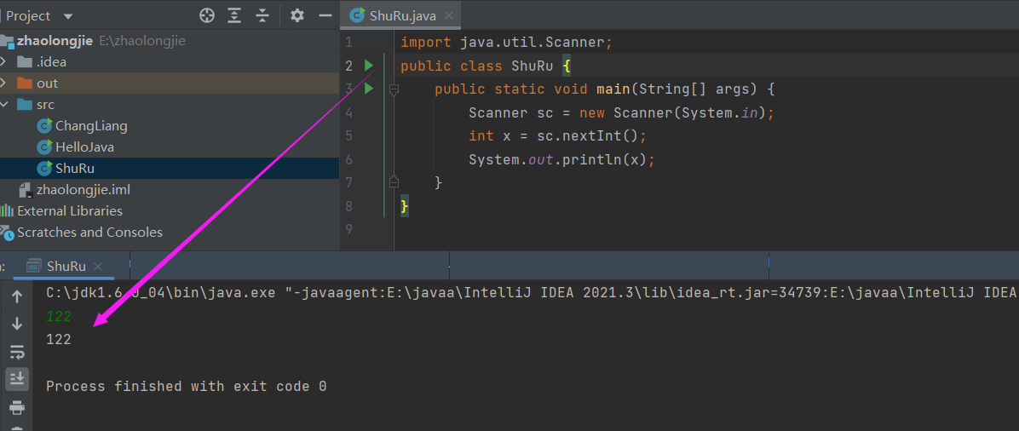Click line number 9 in gutter
Screen dimensions: 1019x431
pyautogui.click(x=349, y=229)
